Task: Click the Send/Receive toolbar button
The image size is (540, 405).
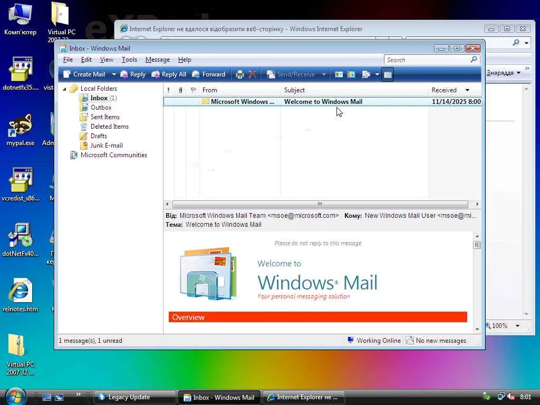Action: click(291, 74)
